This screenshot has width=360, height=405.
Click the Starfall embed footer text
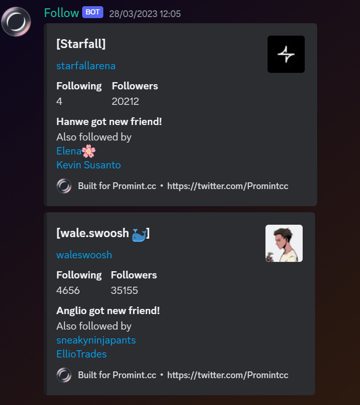coord(183,186)
